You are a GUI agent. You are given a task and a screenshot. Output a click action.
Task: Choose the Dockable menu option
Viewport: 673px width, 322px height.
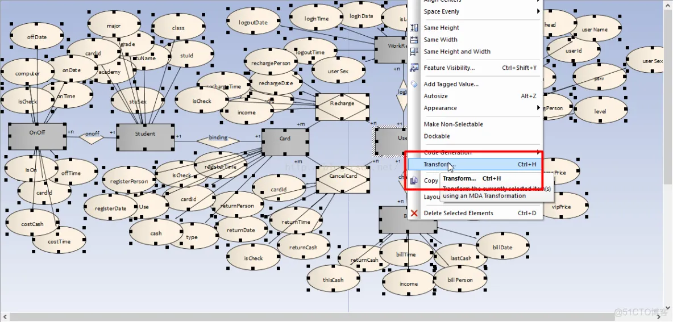[x=475, y=136]
